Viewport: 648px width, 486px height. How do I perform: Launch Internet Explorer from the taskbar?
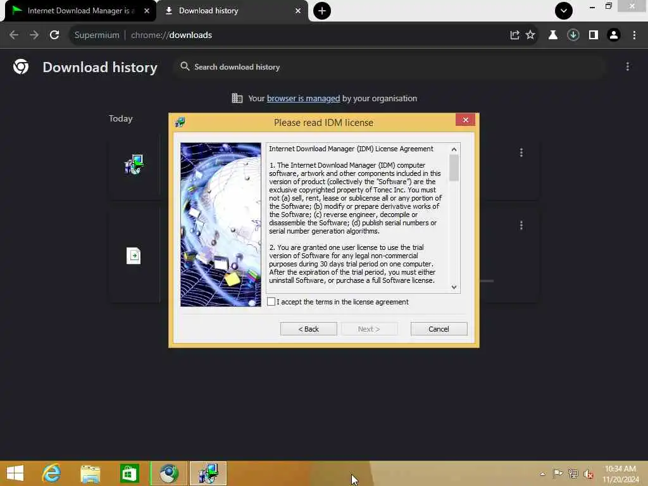51,473
